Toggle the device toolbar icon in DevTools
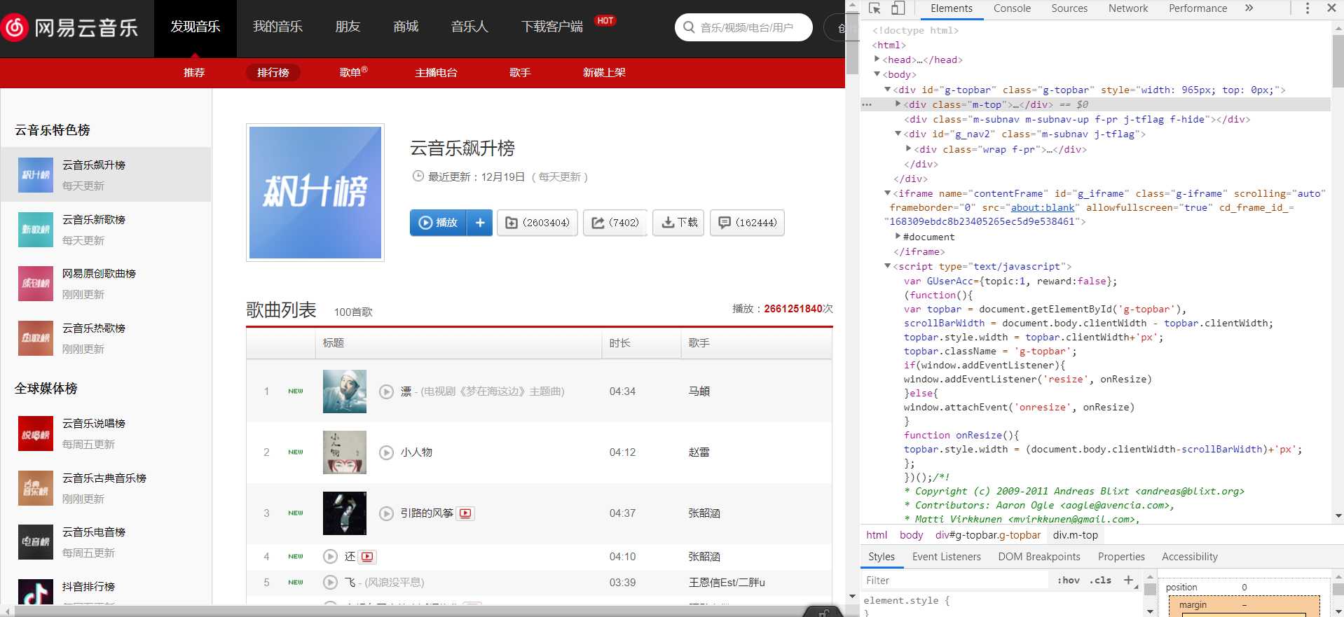The height and width of the screenshot is (617, 1344). coord(898,8)
